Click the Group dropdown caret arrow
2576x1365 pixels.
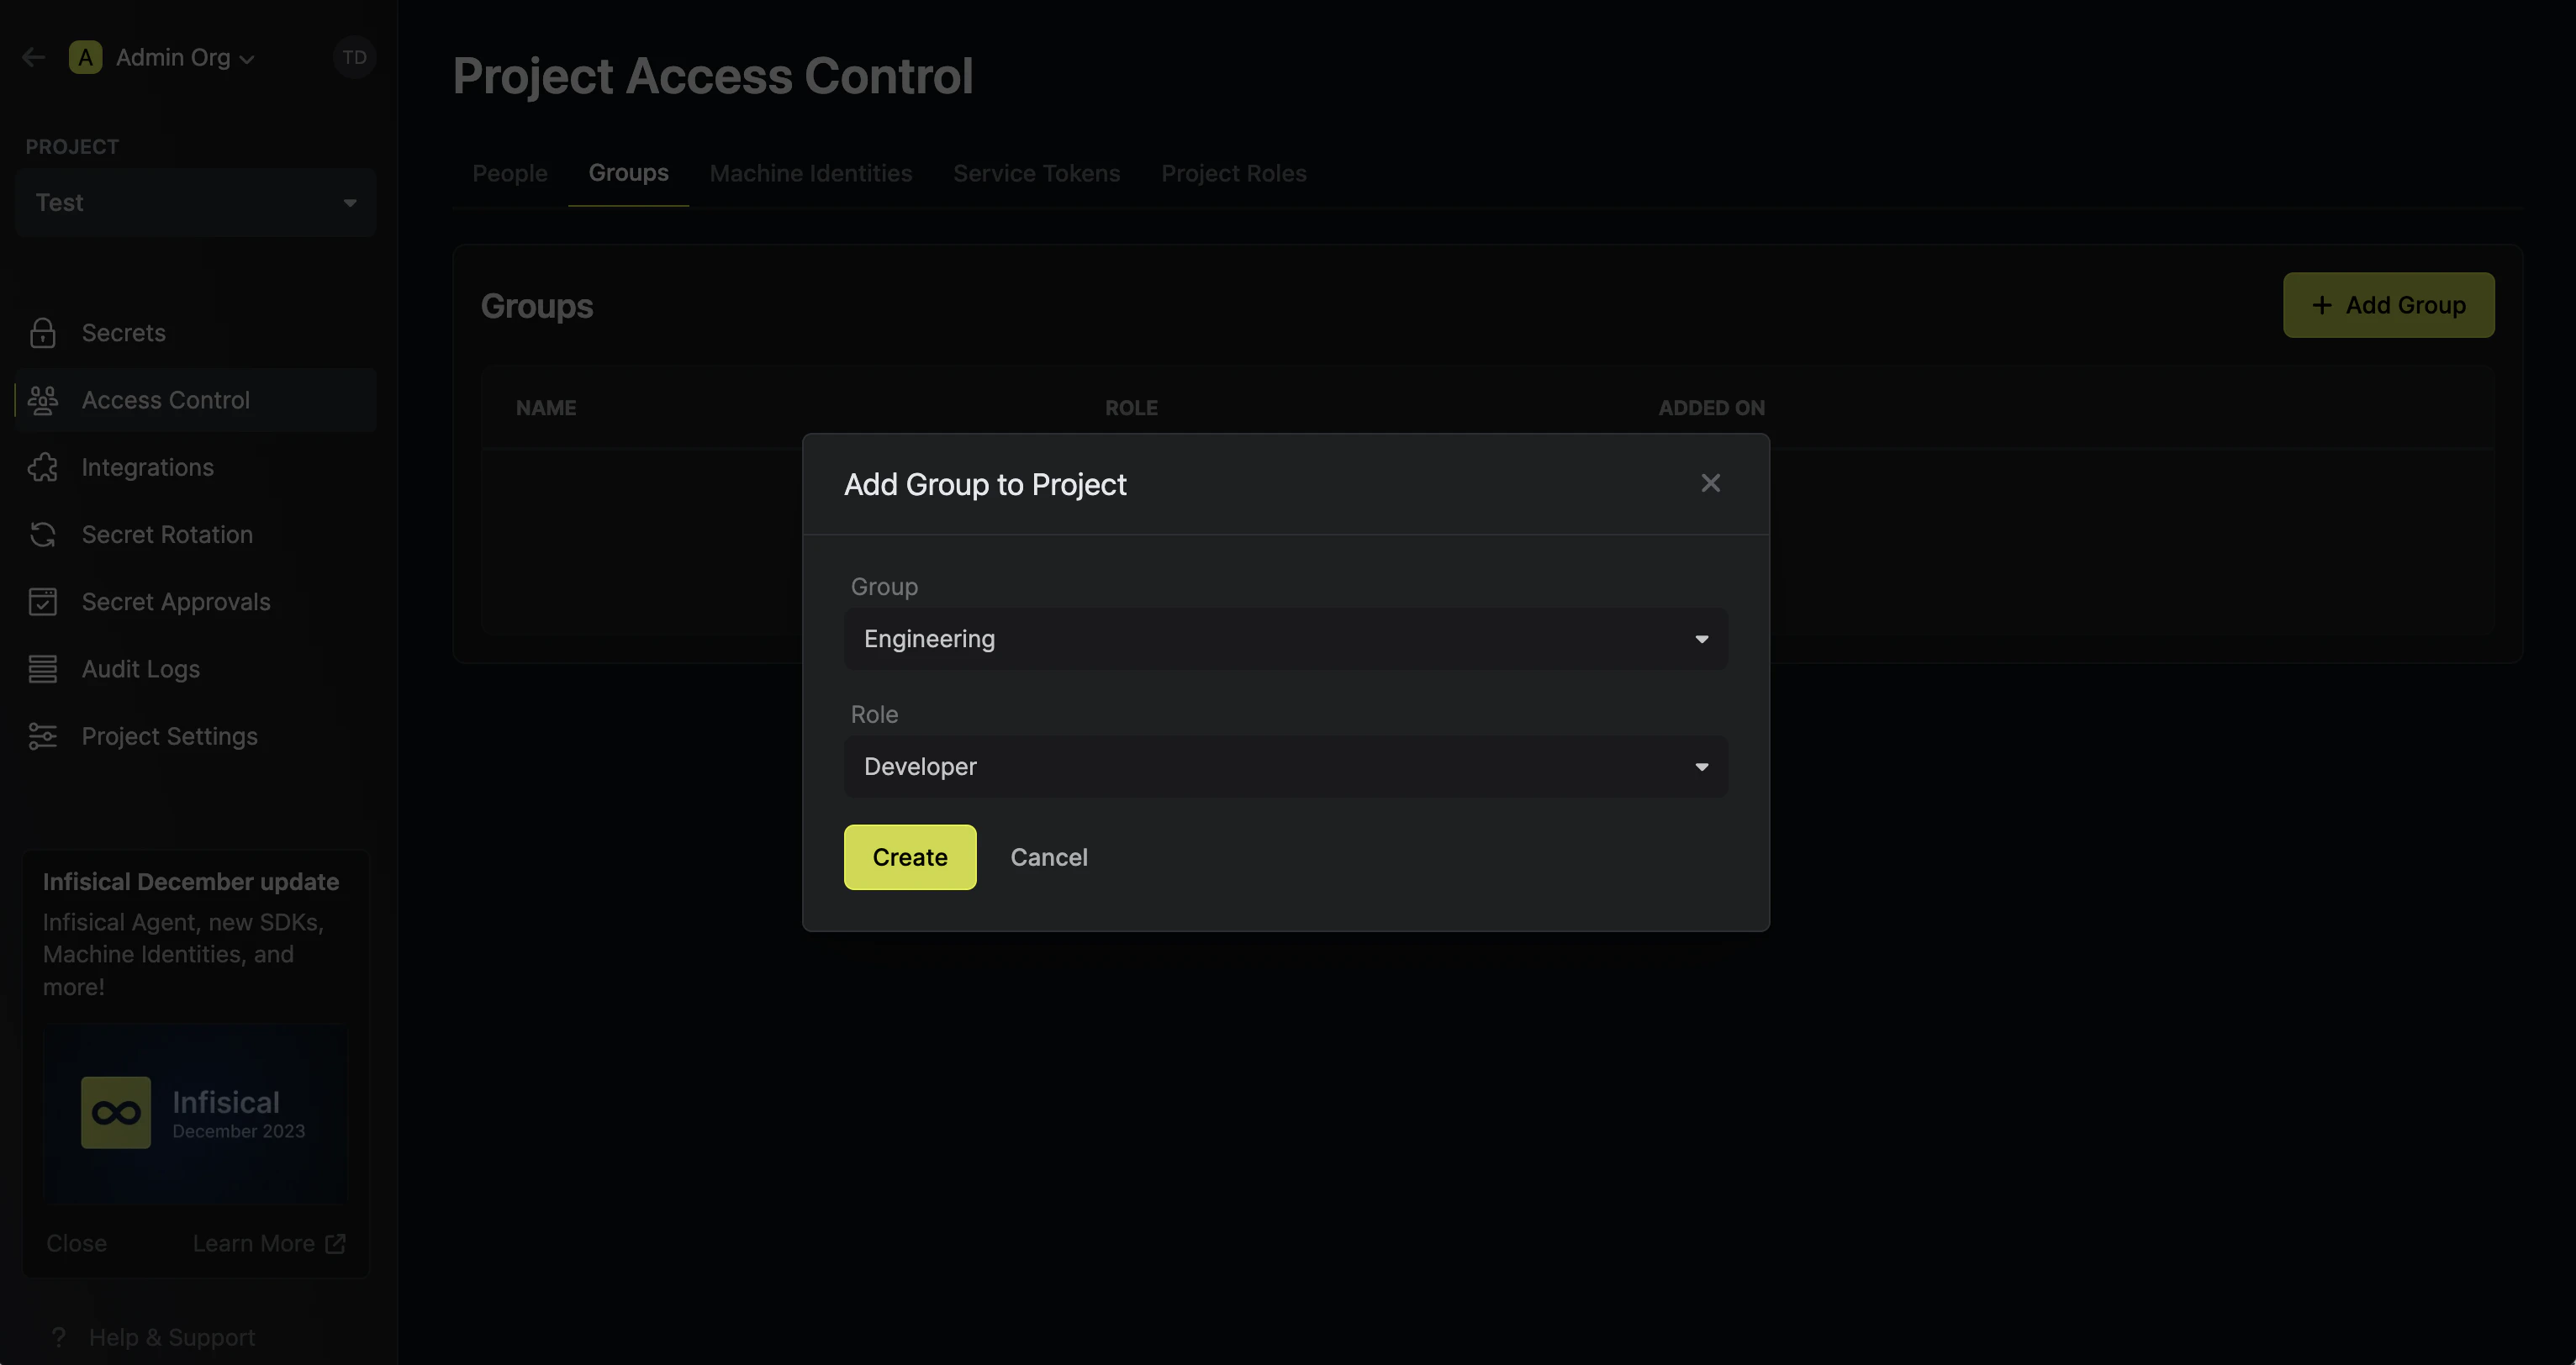coord(1702,639)
